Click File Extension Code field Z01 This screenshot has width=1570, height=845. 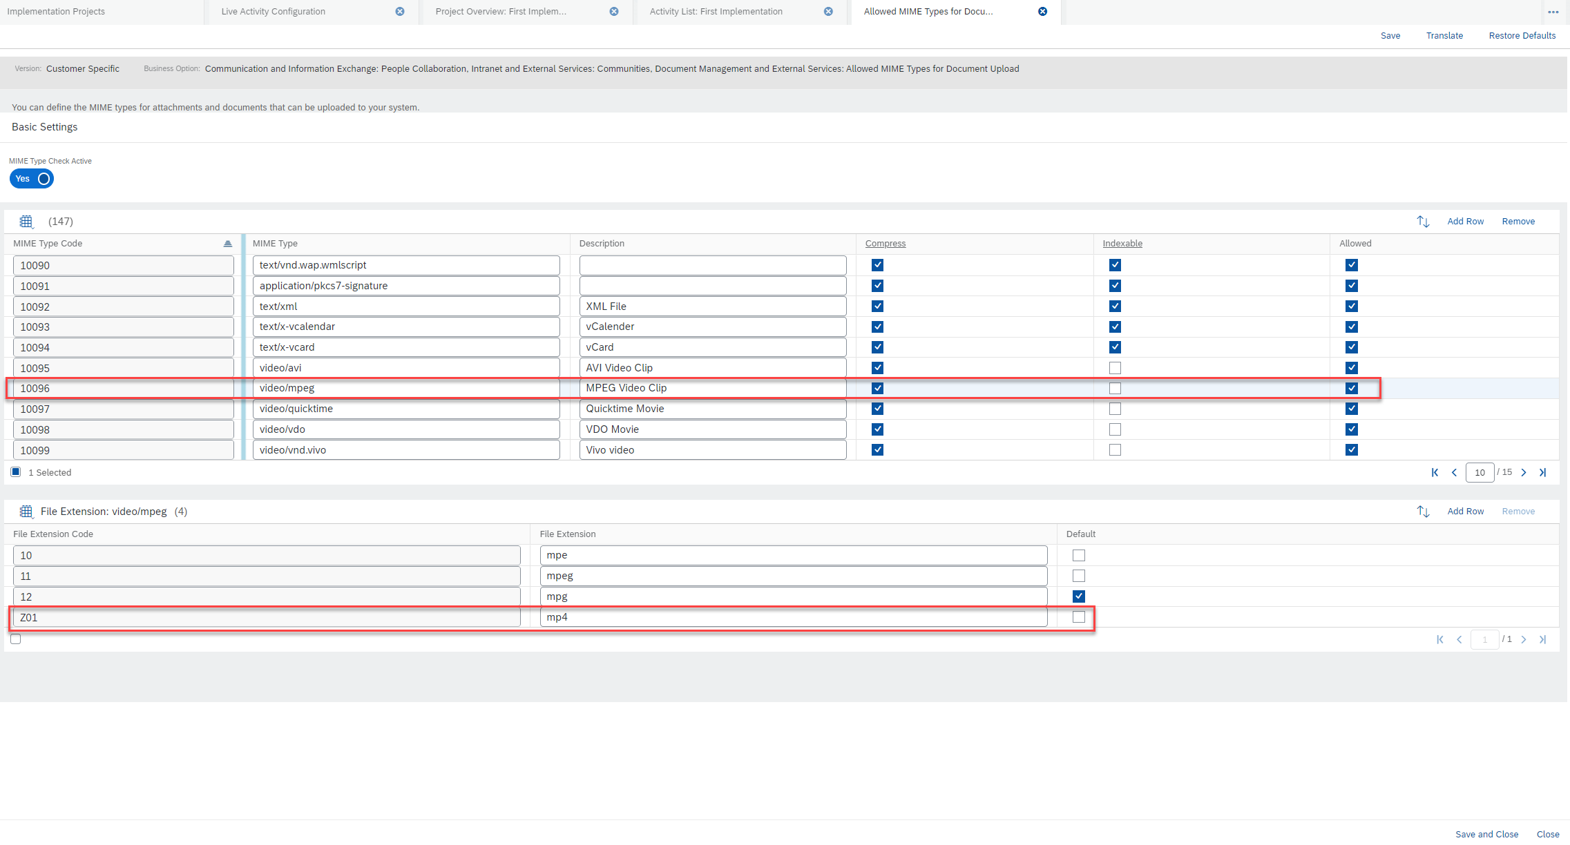pyautogui.click(x=267, y=617)
